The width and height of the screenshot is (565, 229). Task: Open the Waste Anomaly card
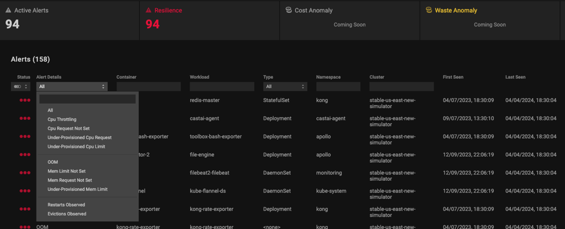[490, 20]
